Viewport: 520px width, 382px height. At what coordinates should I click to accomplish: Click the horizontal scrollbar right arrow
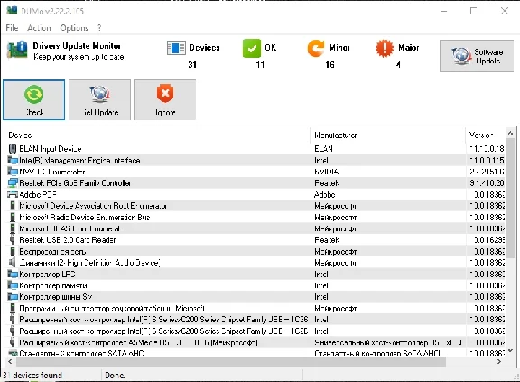click(499, 362)
